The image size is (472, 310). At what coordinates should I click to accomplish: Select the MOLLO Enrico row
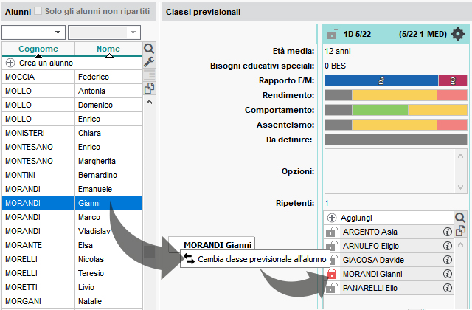(x=72, y=119)
